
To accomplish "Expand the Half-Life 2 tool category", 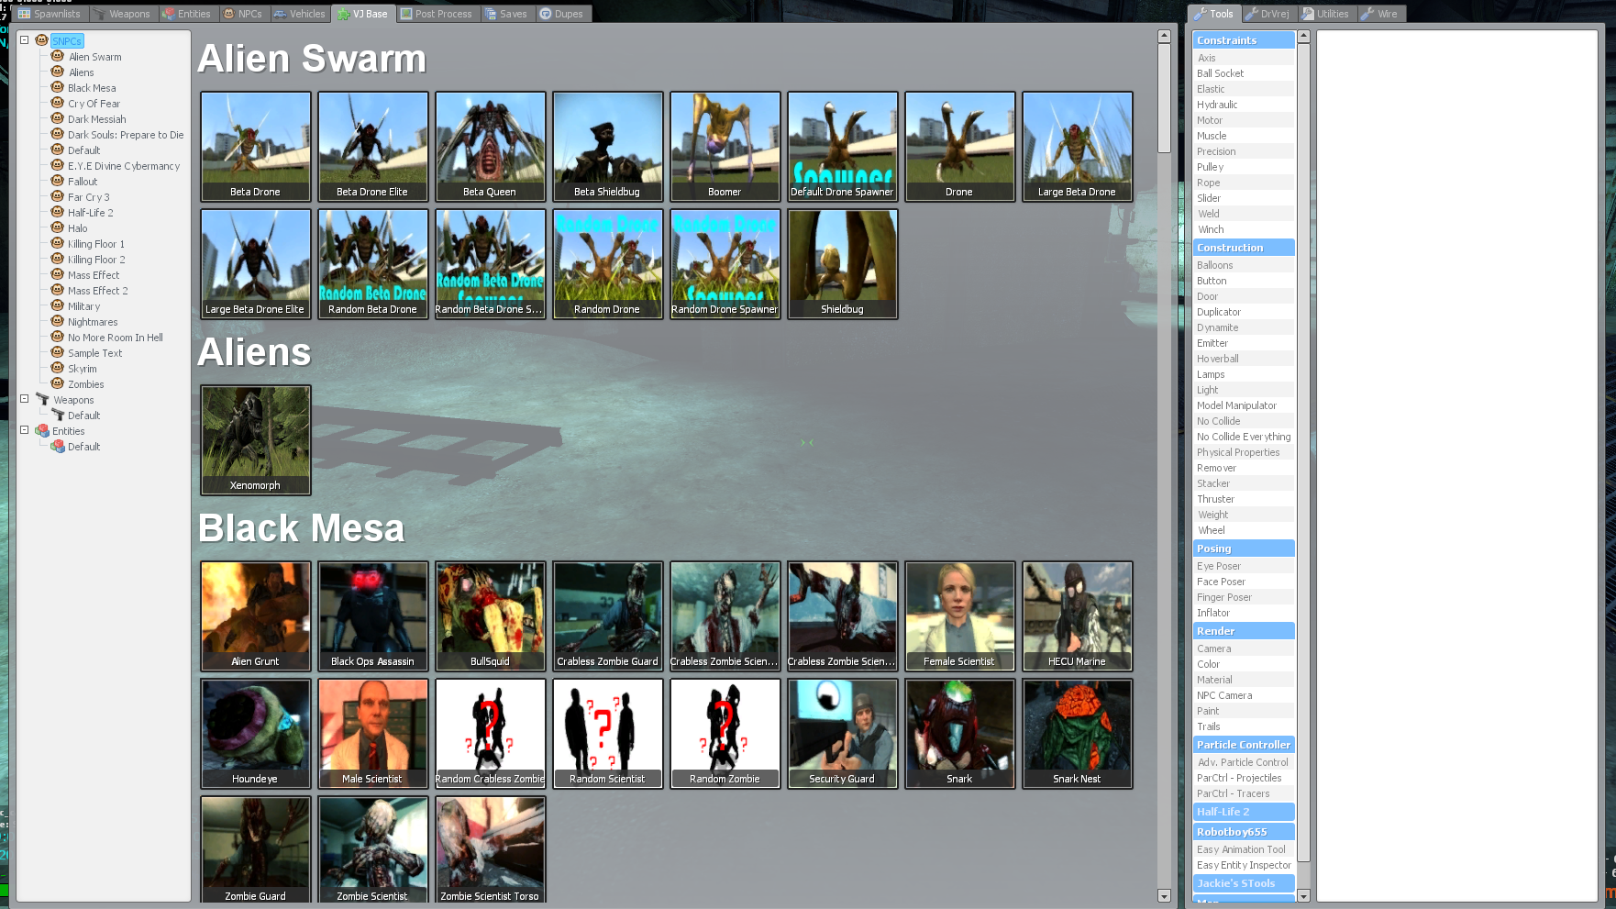I will tap(1244, 812).
